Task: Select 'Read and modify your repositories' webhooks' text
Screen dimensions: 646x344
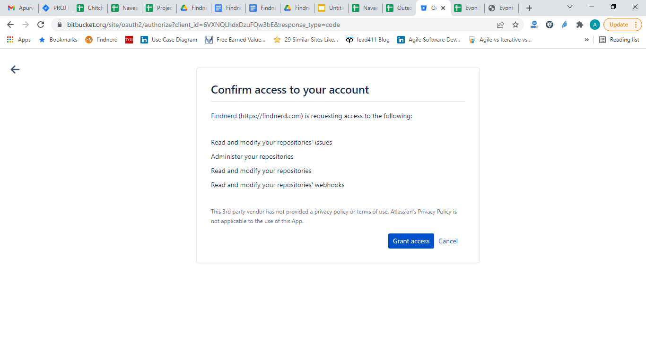Action: click(278, 185)
